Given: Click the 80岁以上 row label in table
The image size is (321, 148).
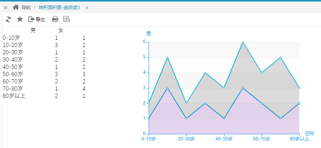Looking at the screenshot, I should [x=14, y=96].
